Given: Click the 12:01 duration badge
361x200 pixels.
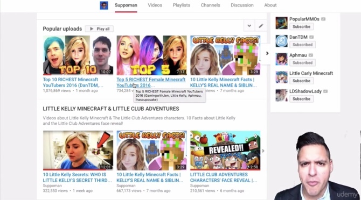Looking at the screenshot, I should point(106,167).
